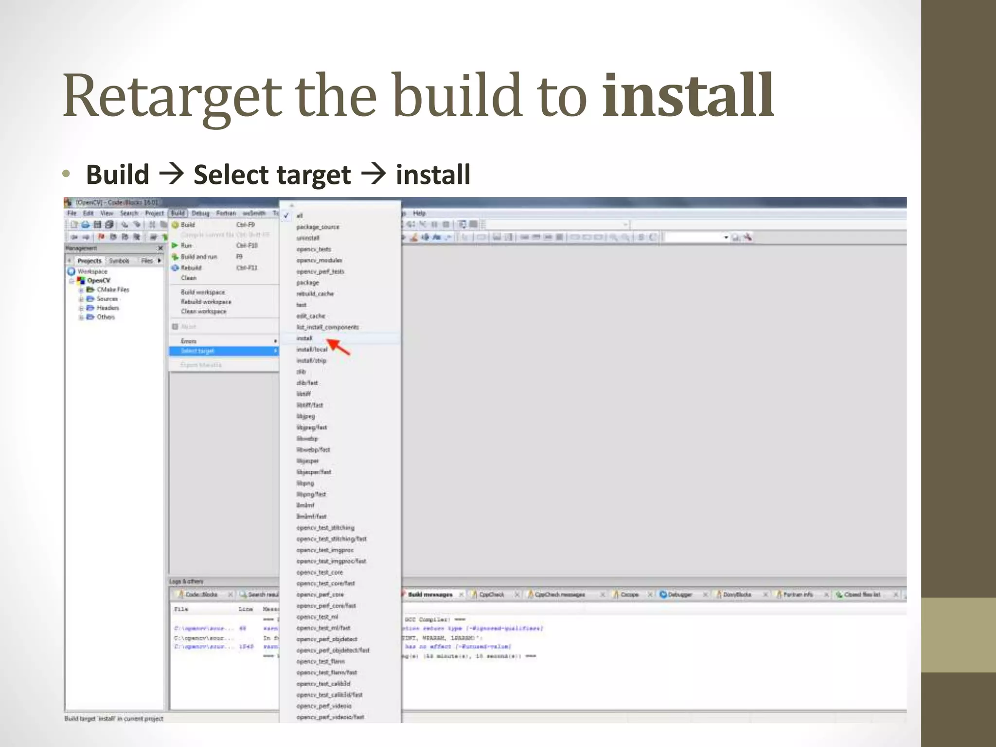This screenshot has height=747, width=996.
Task: Open the Debug menu
Action: tap(200, 213)
